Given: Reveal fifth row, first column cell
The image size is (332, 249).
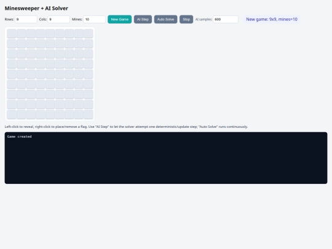Looking at the screenshot, I should coord(12,74).
